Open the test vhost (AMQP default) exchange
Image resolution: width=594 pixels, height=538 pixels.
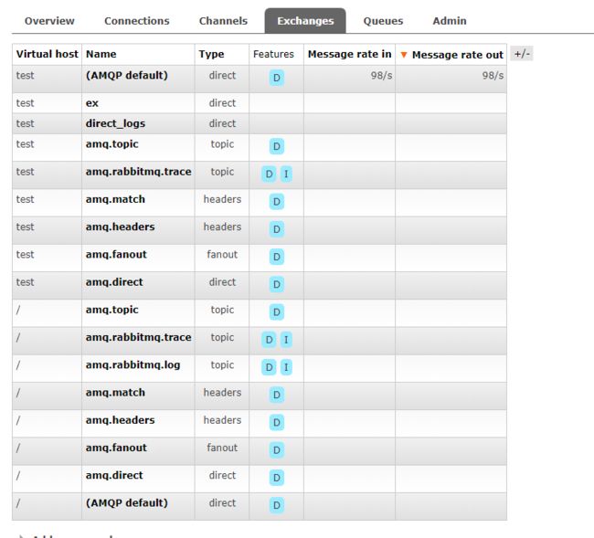[x=126, y=75]
